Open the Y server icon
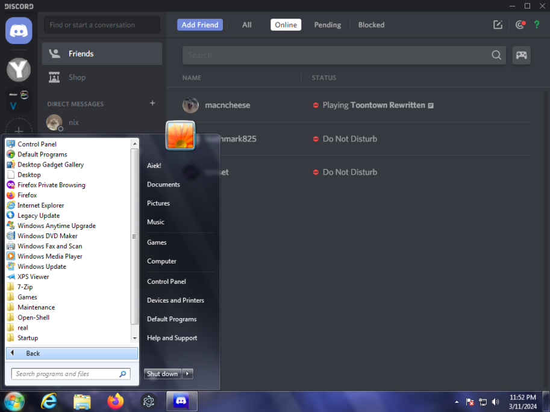The height and width of the screenshot is (412, 550). pyautogui.click(x=19, y=69)
